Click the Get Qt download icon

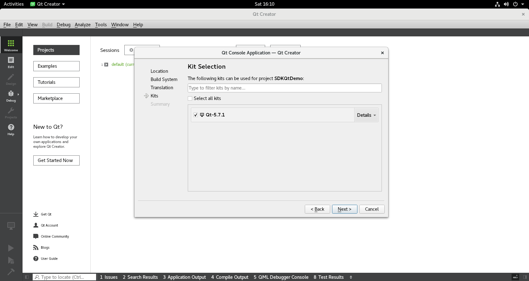(36, 214)
